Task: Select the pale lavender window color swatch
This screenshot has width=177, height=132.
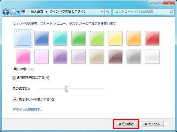Action: (x=78, y=57)
